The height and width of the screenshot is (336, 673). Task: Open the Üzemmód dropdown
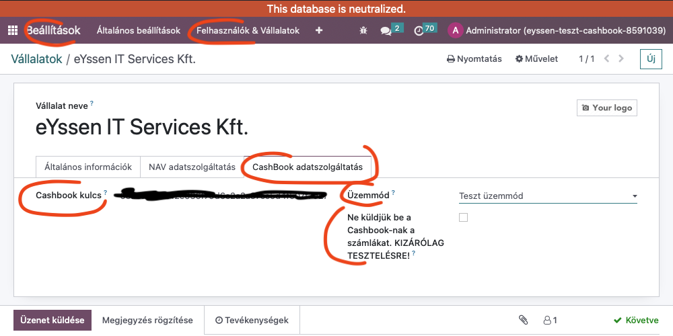pyautogui.click(x=548, y=196)
